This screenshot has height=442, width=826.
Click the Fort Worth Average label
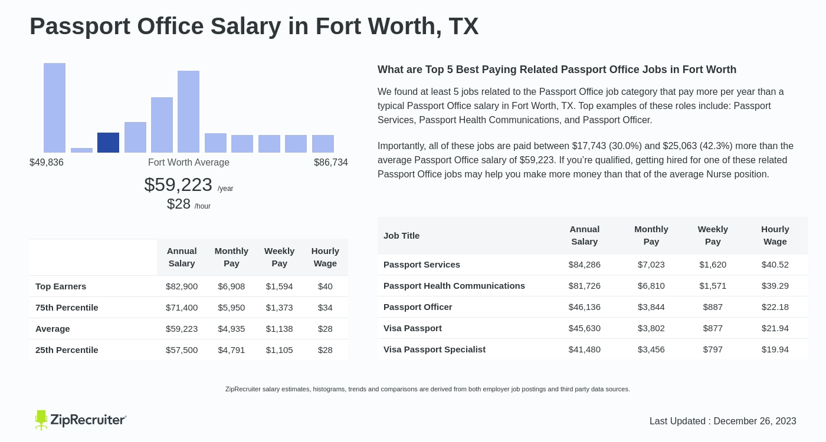(x=189, y=163)
